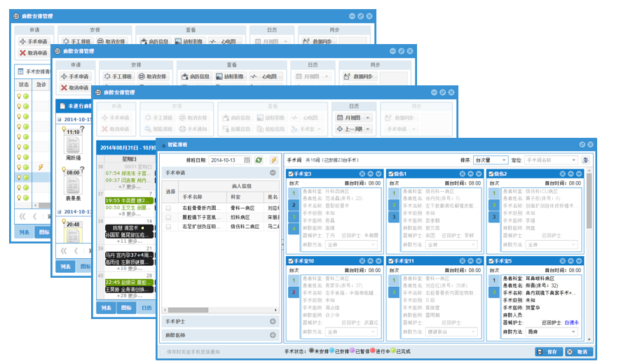Switch to 列表 tab in the second window
Screen dimensions: 621x361
(65, 267)
